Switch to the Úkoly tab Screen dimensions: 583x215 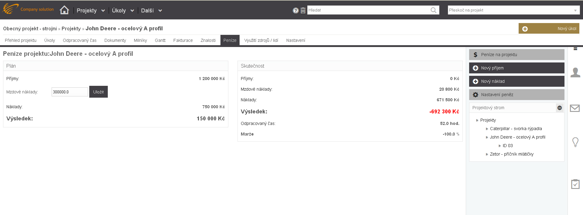[50, 40]
